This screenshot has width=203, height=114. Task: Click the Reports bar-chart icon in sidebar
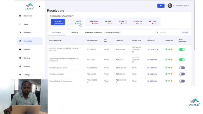[x=20, y=66]
